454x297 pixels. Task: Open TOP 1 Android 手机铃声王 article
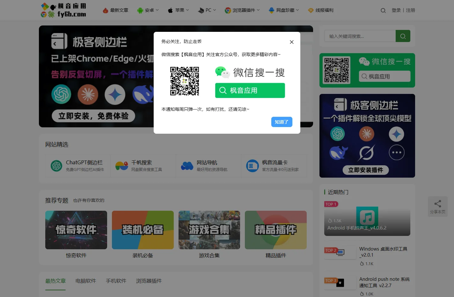pos(367,219)
